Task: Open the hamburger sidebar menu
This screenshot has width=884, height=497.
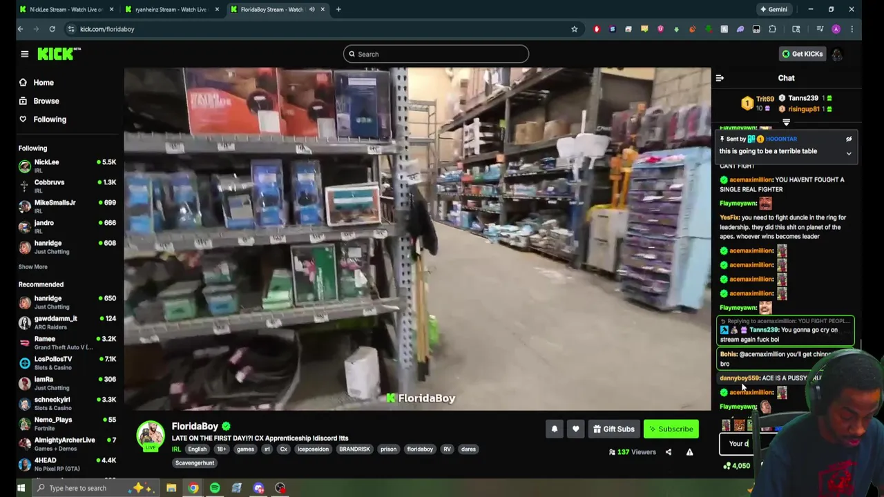Action: (x=24, y=54)
